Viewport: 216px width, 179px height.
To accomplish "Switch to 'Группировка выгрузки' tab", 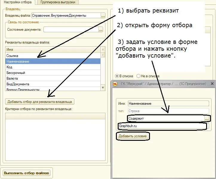I will tap(58, 2).
